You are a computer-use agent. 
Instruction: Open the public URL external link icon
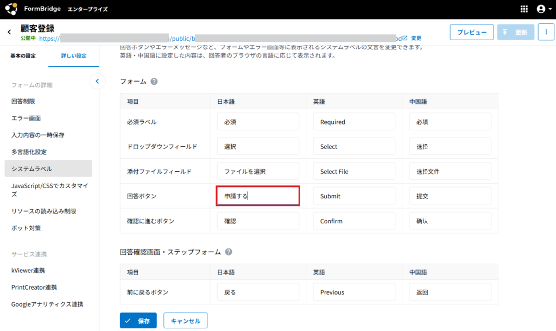click(x=405, y=38)
